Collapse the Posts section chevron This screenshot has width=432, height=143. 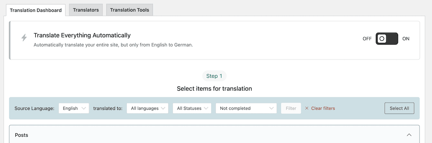(x=409, y=135)
